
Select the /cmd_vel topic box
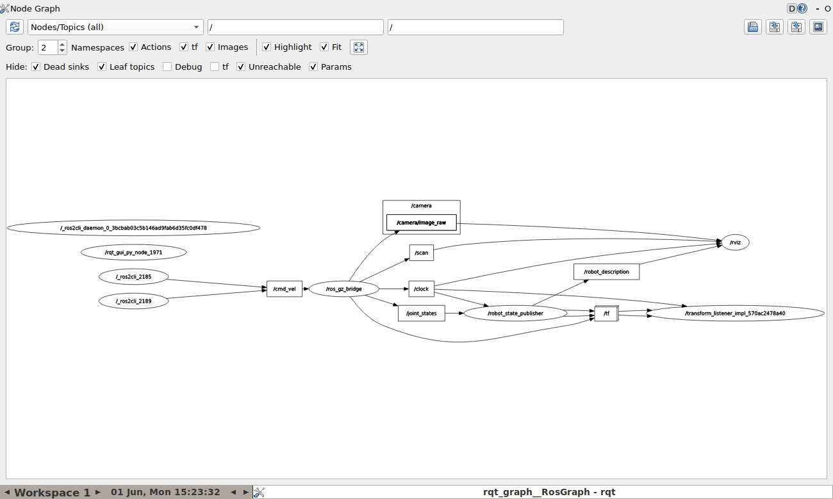(285, 289)
